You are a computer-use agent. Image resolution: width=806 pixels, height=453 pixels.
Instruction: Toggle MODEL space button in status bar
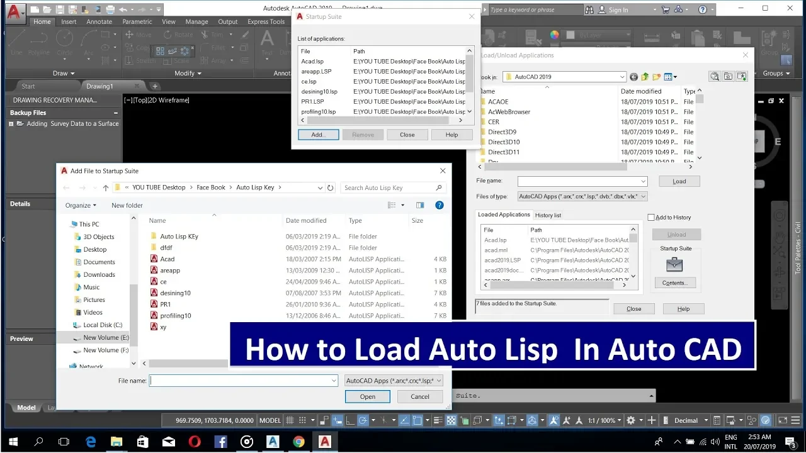point(270,420)
